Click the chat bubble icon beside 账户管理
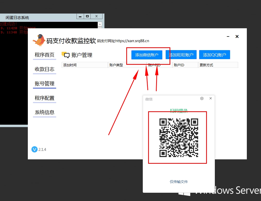Screen dimensions: 261x201 66,55
